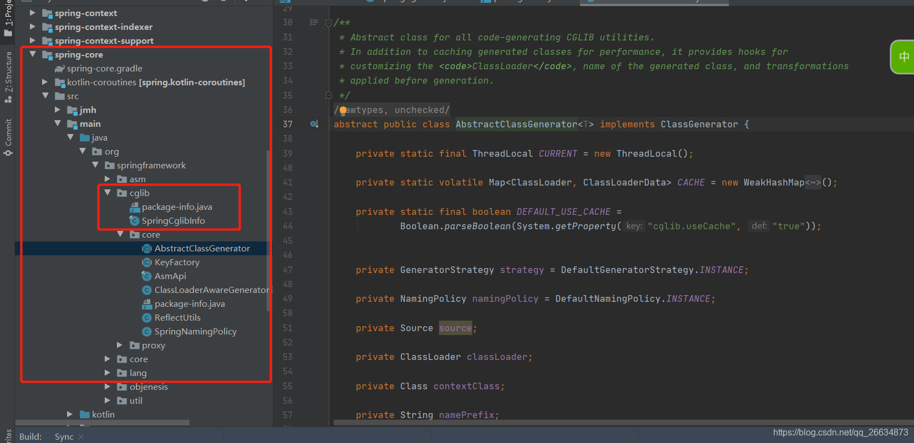914x443 pixels.
Task: Click the DefaultNamingPolicy reference
Action: pos(608,298)
